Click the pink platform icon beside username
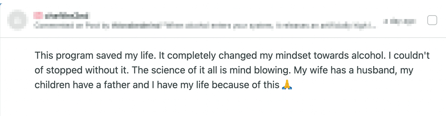Screen dimensions: 446x119 [x=37, y=15]
